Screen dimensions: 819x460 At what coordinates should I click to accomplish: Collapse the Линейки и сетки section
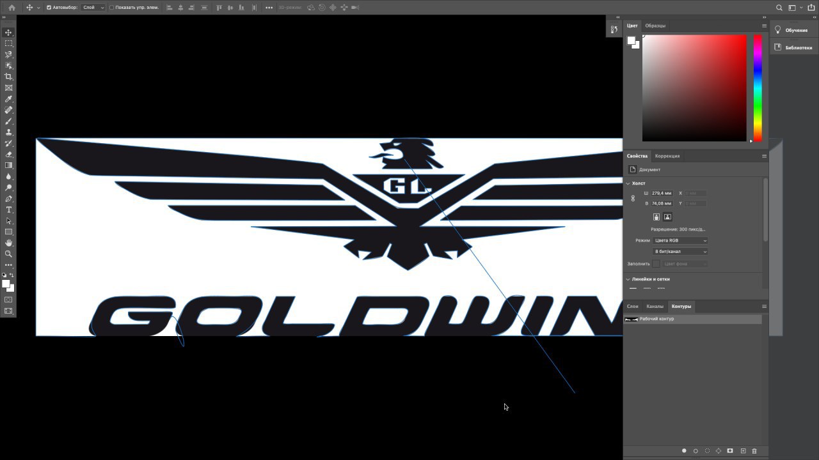(x=628, y=279)
